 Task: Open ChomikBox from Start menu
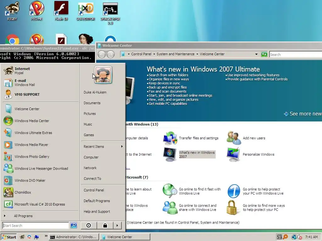click(x=41, y=192)
